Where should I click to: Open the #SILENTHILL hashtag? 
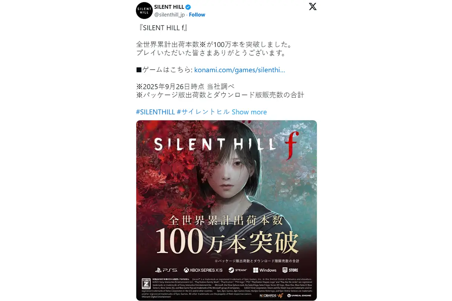click(x=155, y=112)
